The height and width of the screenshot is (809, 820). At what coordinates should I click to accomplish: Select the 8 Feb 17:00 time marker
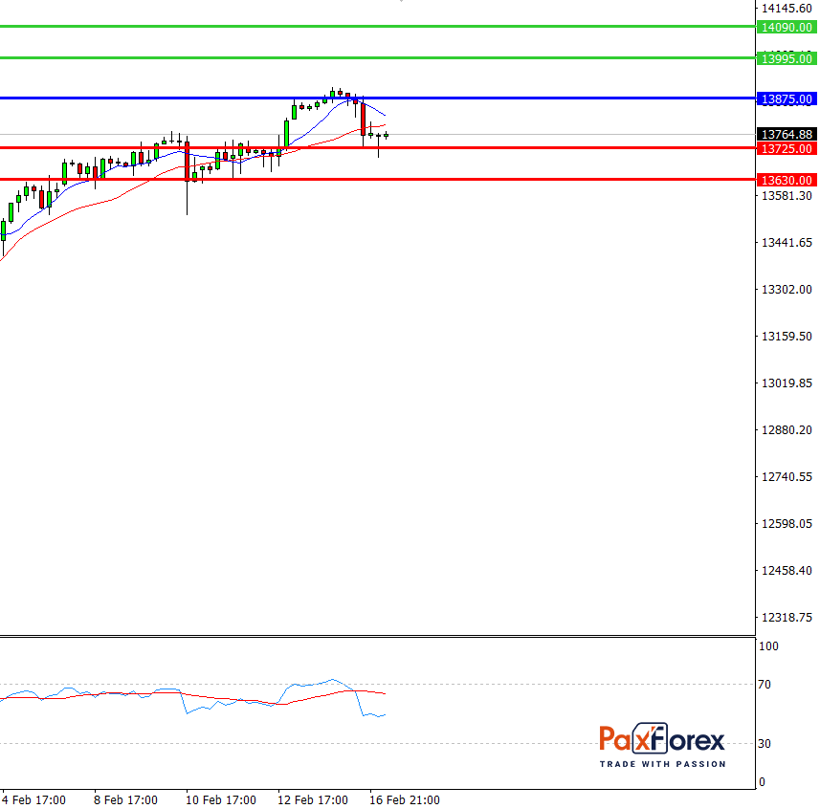click(126, 799)
